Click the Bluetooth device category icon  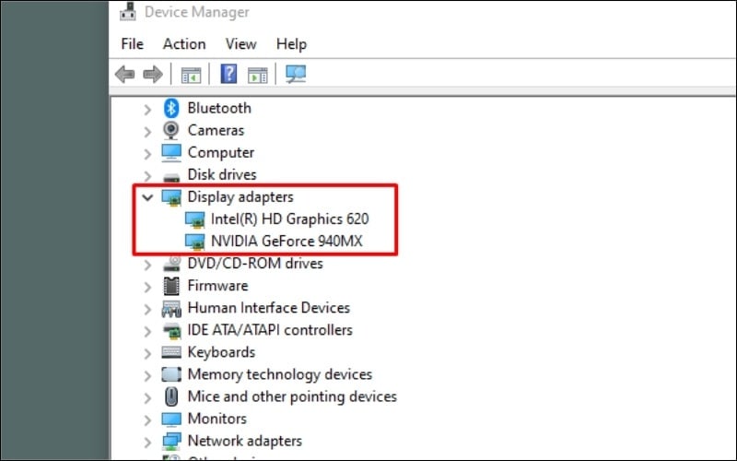(x=171, y=108)
